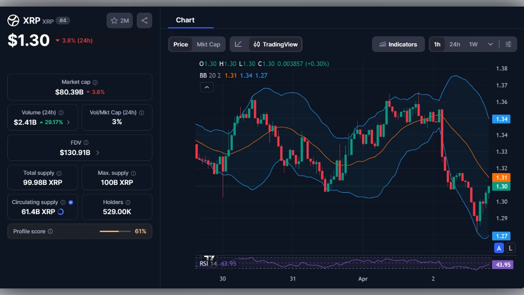Select the Price toggle
Image resolution: width=524 pixels, height=295 pixels.
pyautogui.click(x=180, y=44)
